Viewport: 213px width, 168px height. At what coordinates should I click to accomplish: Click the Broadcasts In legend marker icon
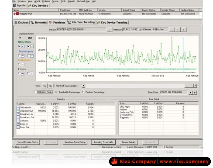click(23, 56)
